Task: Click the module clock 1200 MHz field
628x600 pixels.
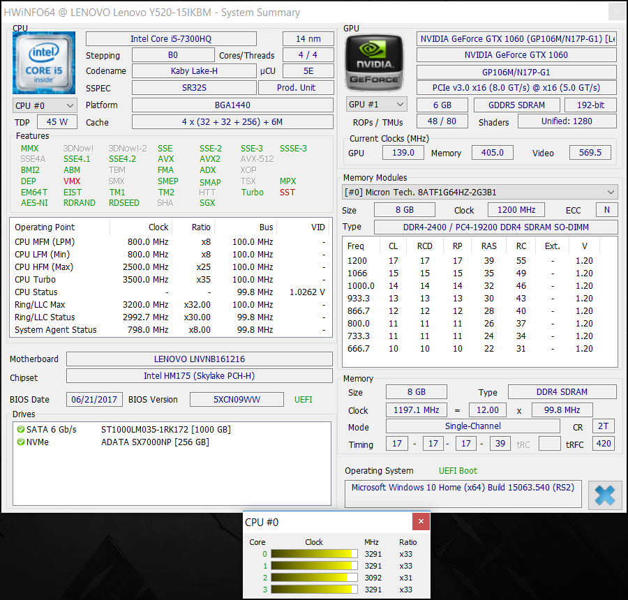Action: (x=516, y=210)
